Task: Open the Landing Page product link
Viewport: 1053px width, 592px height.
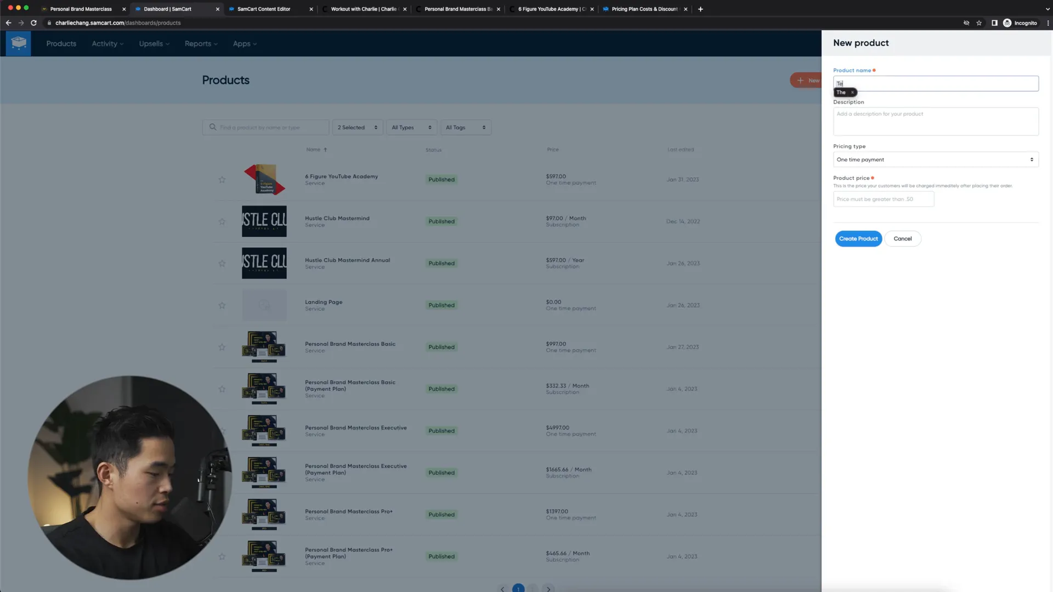Action: click(x=324, y=302)
